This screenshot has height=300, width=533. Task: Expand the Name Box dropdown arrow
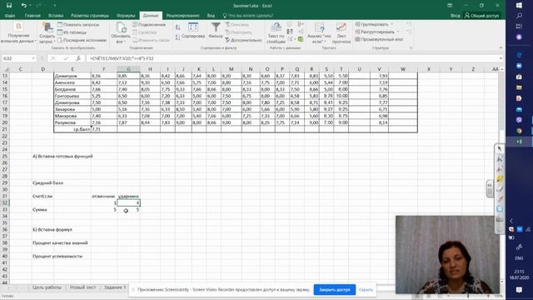tap(33, 58)
